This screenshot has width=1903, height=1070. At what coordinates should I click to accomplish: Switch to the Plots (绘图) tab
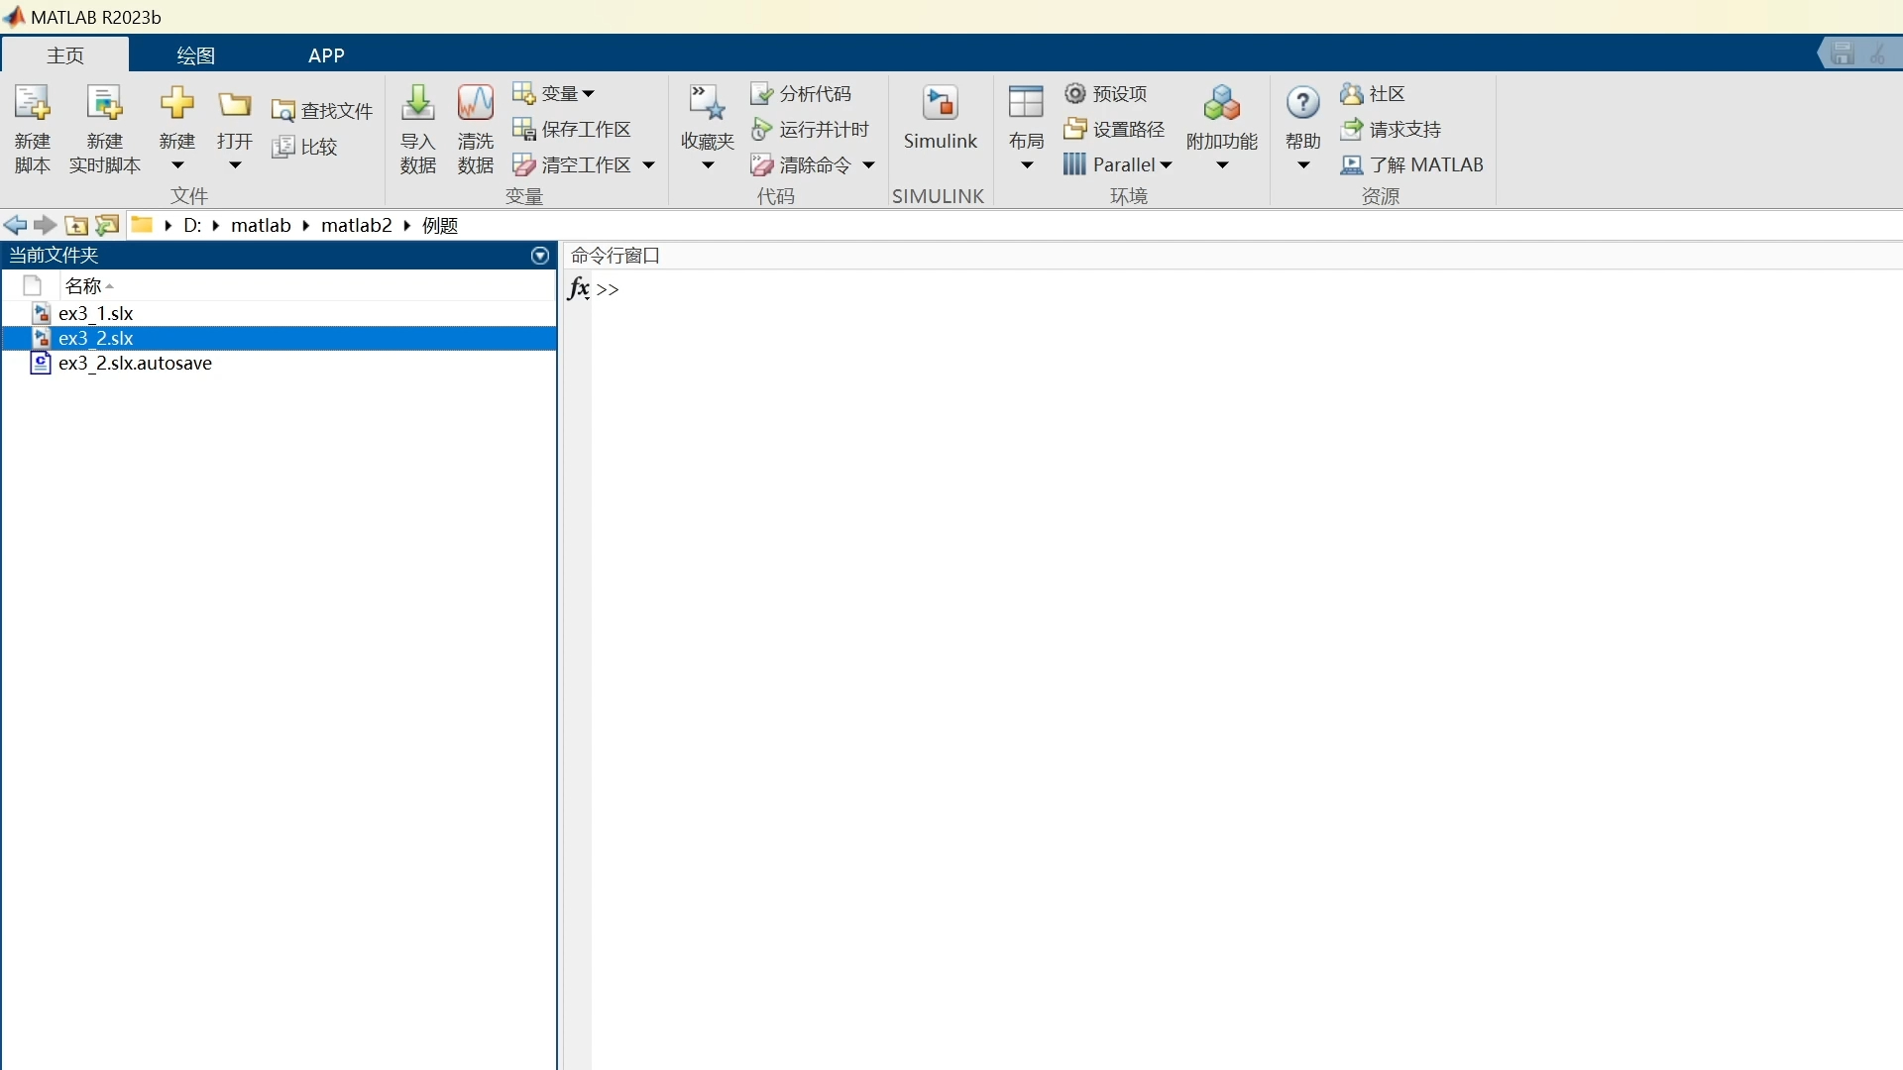pyautogui.click(x=195, y=55)
